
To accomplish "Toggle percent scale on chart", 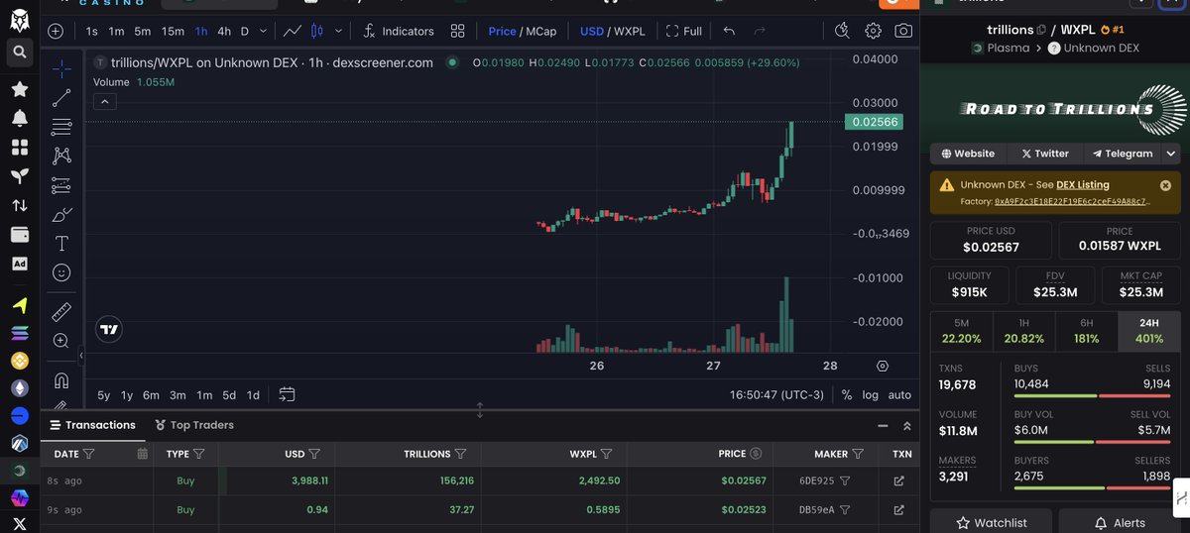I will [846, 394].
